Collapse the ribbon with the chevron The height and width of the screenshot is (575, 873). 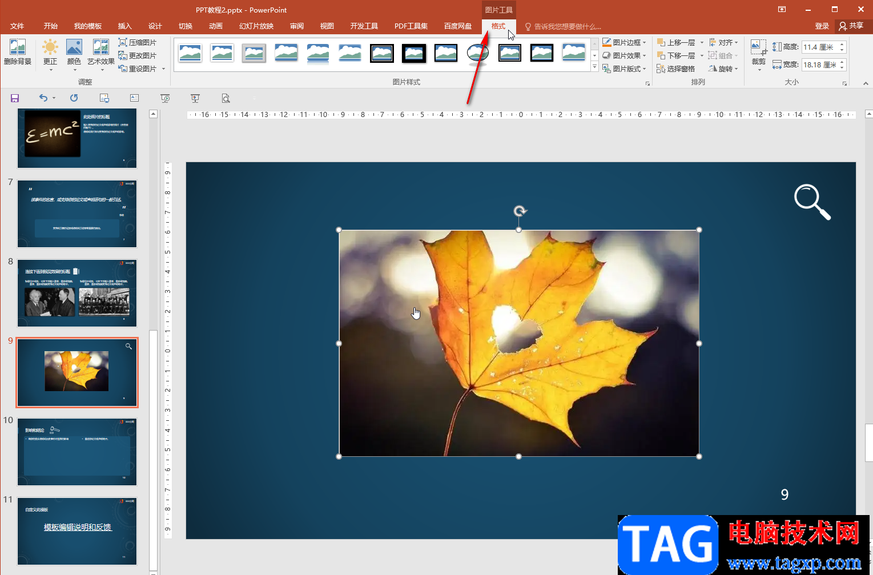point(866,83)
